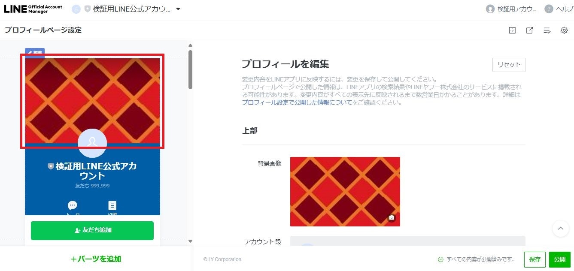Click the help question mark icon
574x271 pixels.
[x=549, y=9]
